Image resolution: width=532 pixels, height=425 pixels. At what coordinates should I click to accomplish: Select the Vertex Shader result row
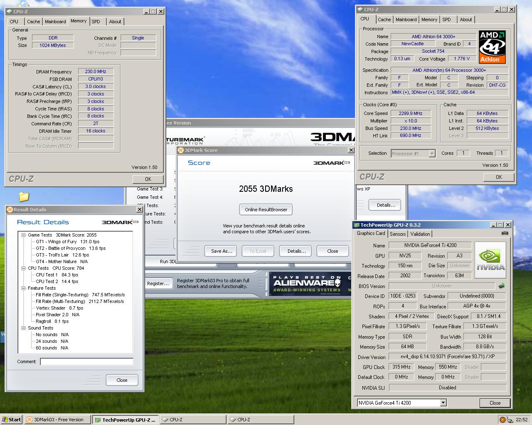pos(59,308)
